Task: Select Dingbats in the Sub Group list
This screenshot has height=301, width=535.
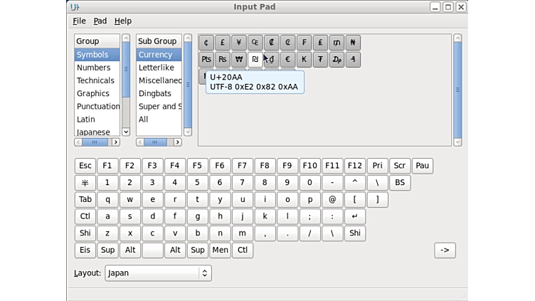Action: 155,93
